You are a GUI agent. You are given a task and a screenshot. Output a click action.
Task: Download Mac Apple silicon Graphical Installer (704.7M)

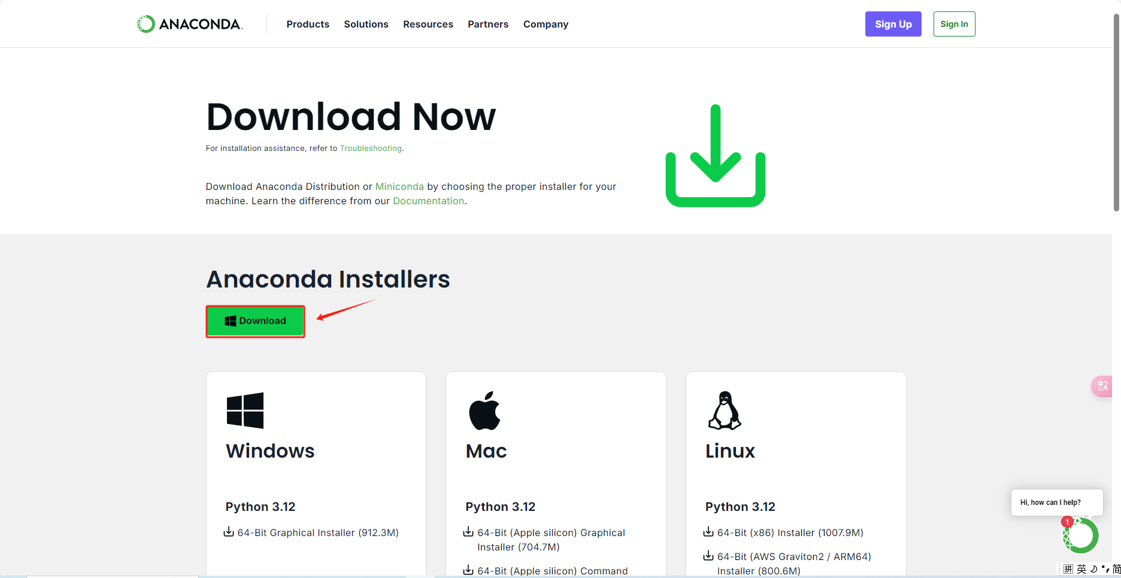pyautogui.click(x=551, y=540)
